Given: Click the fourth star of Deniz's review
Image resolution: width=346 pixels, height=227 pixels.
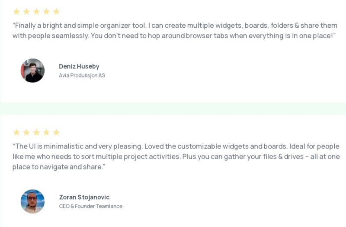Looking at the screenshot, I should [46, 11].
